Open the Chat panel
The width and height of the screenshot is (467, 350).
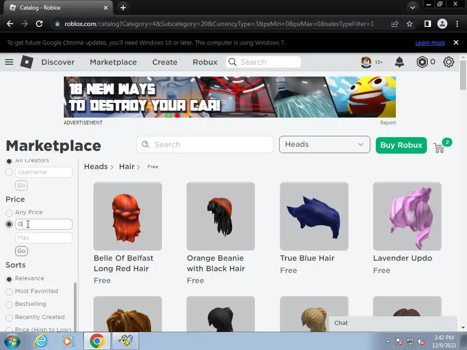click(x=393, y=323)
